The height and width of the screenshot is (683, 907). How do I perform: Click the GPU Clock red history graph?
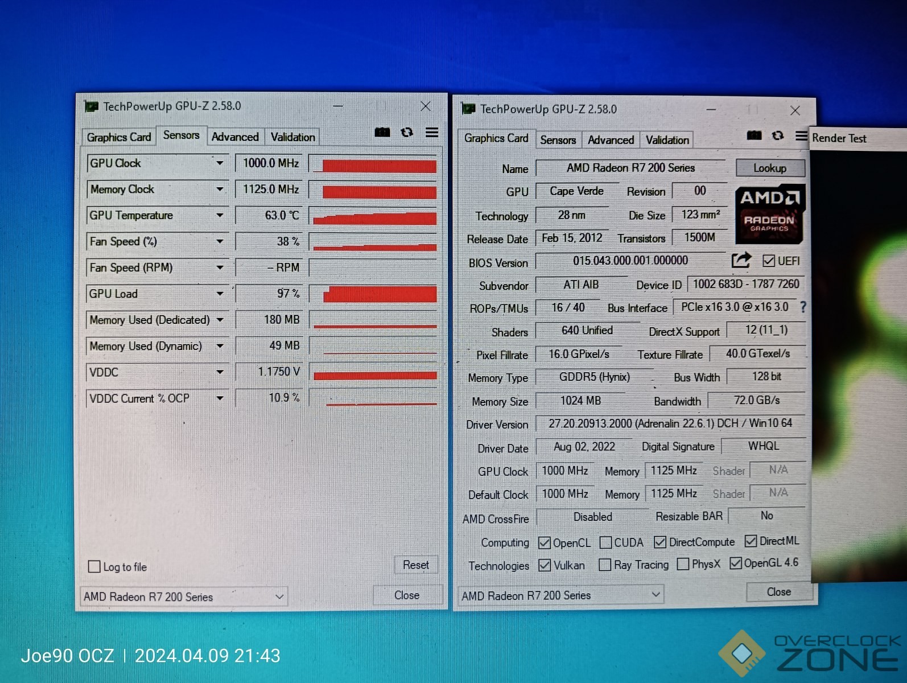click(374, 164)
